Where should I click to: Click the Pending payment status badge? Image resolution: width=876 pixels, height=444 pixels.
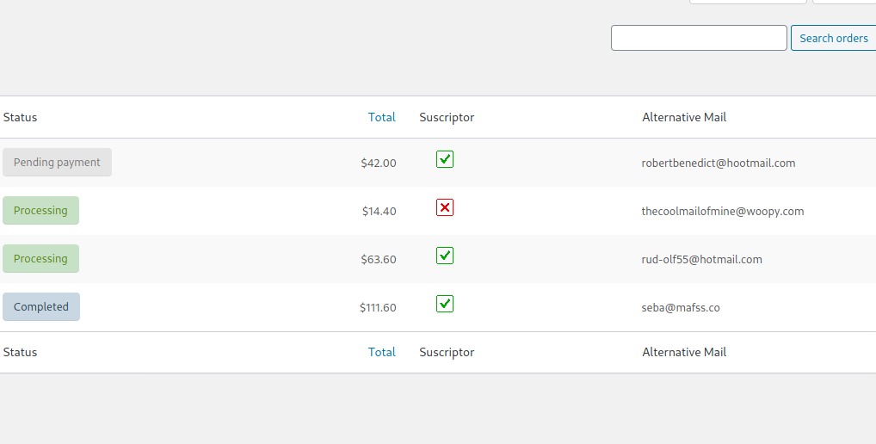coord(57,162)
